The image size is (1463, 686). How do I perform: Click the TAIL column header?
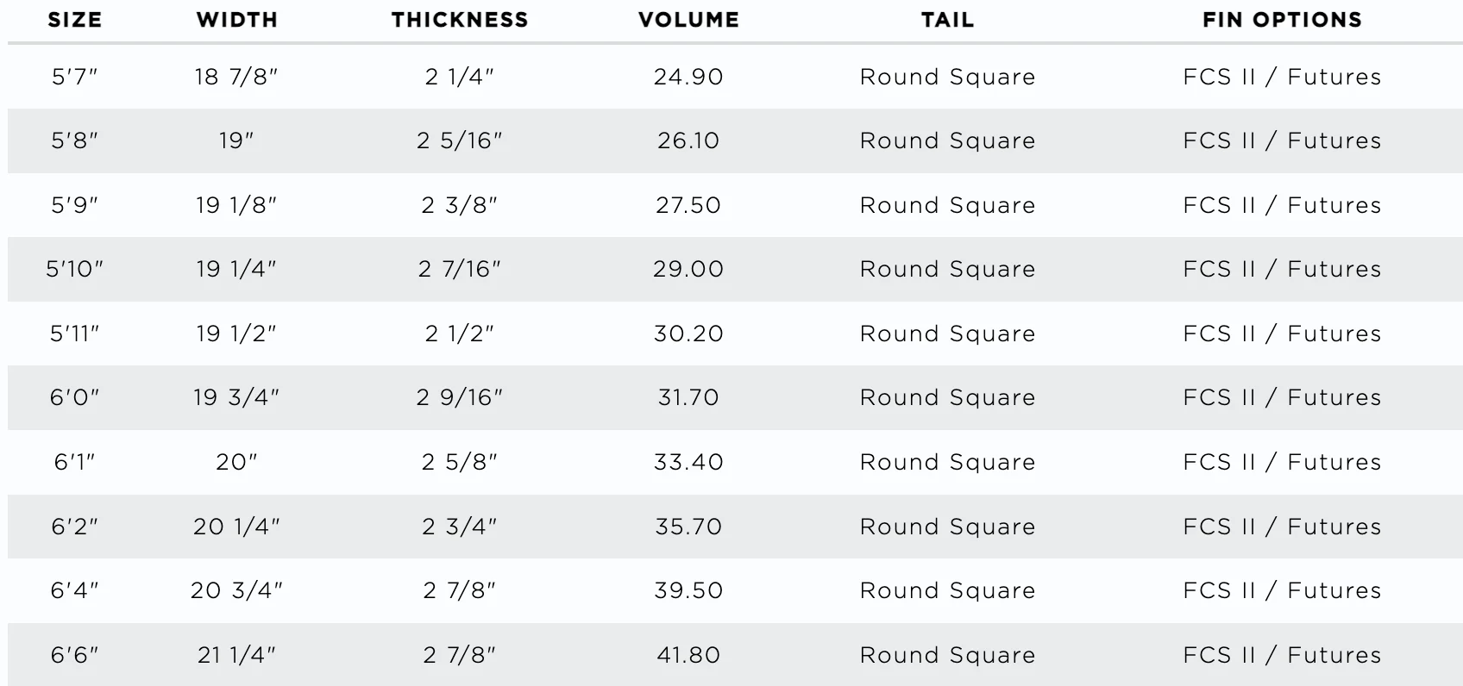point(947,20)
